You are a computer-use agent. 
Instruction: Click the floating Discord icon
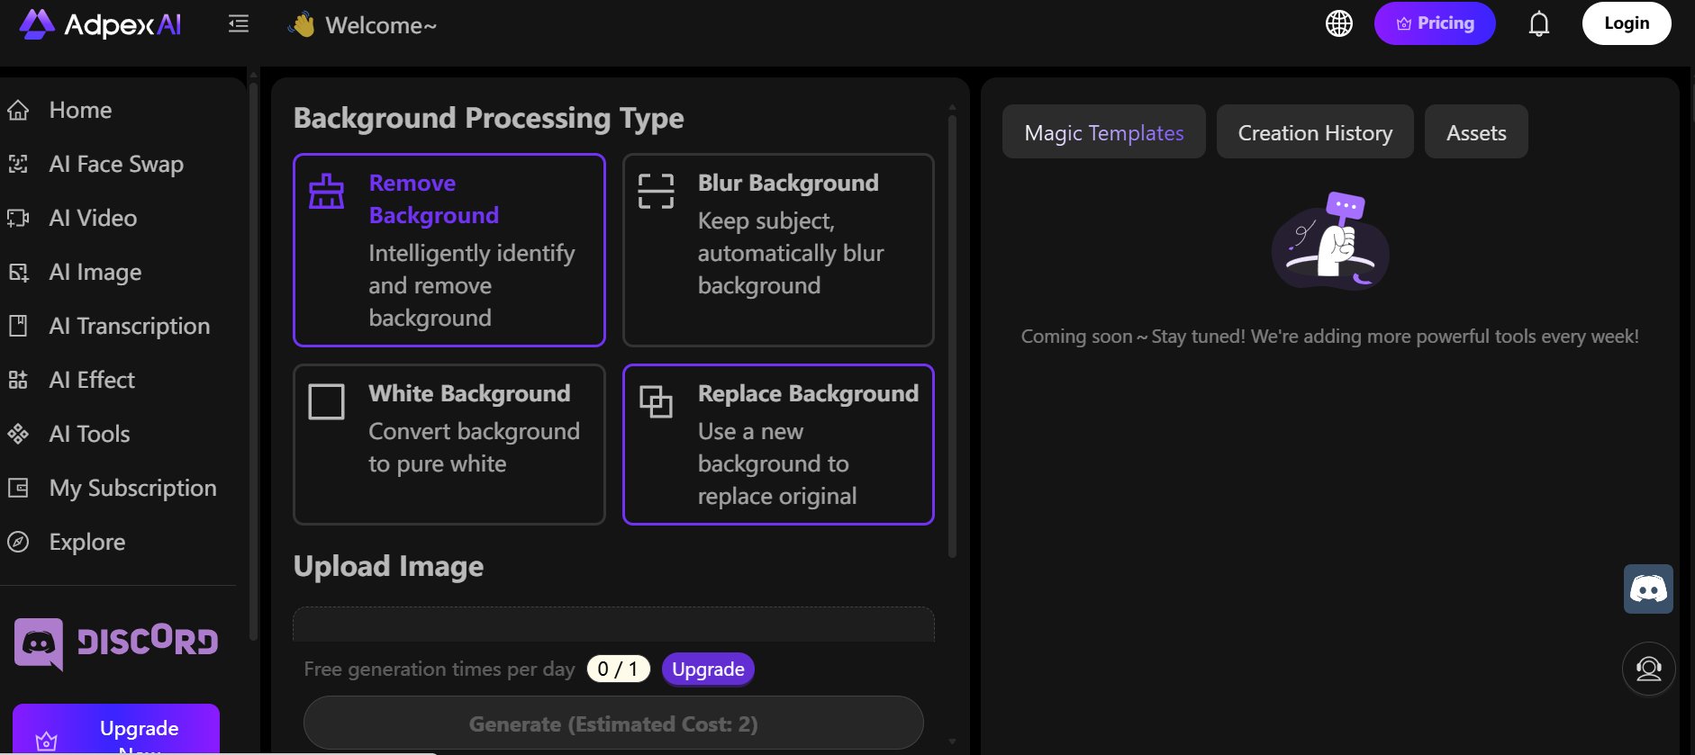1647,589
